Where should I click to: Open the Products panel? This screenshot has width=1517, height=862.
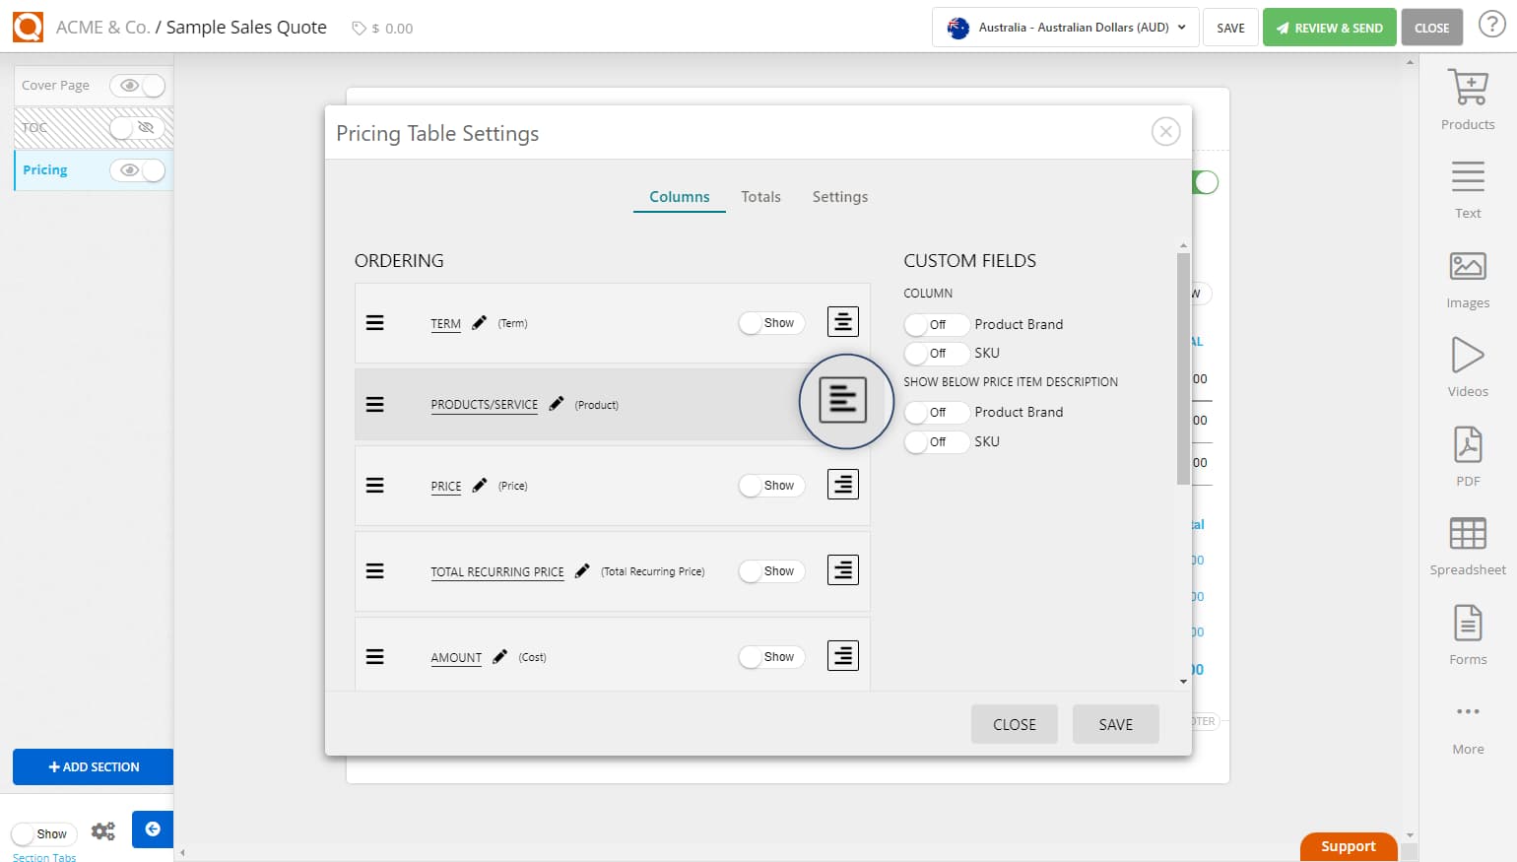click(x=1467, y=98)
